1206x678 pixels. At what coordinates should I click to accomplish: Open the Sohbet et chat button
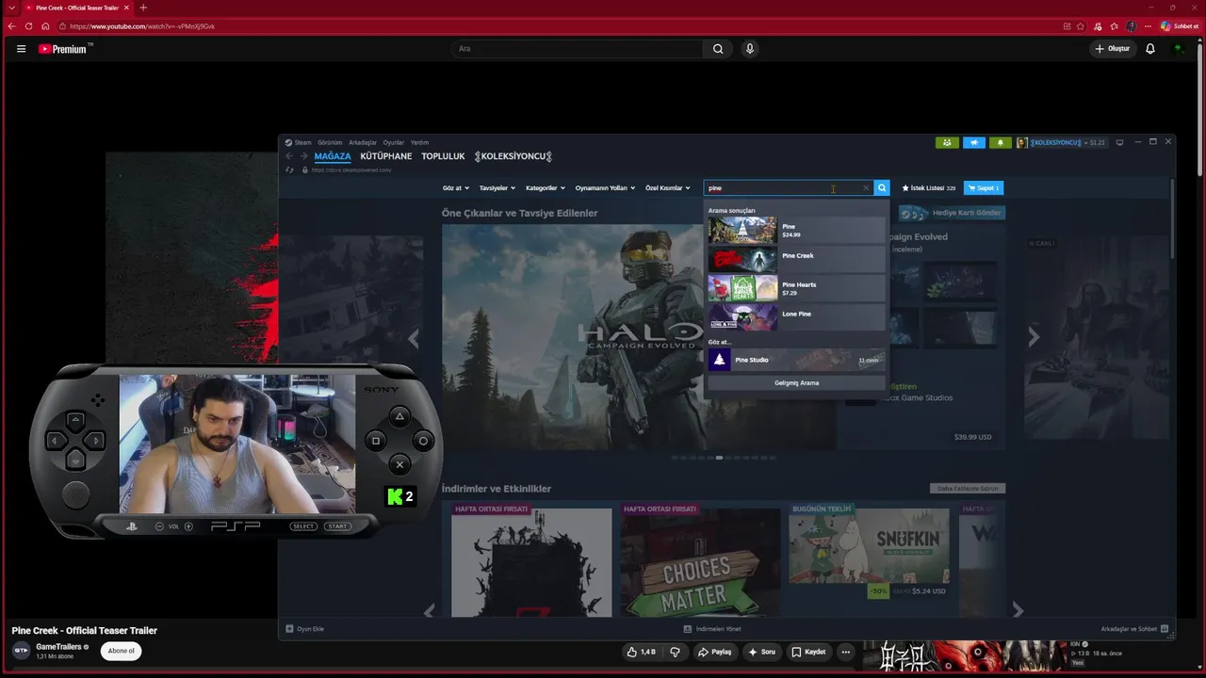(x=1179, y=26)
